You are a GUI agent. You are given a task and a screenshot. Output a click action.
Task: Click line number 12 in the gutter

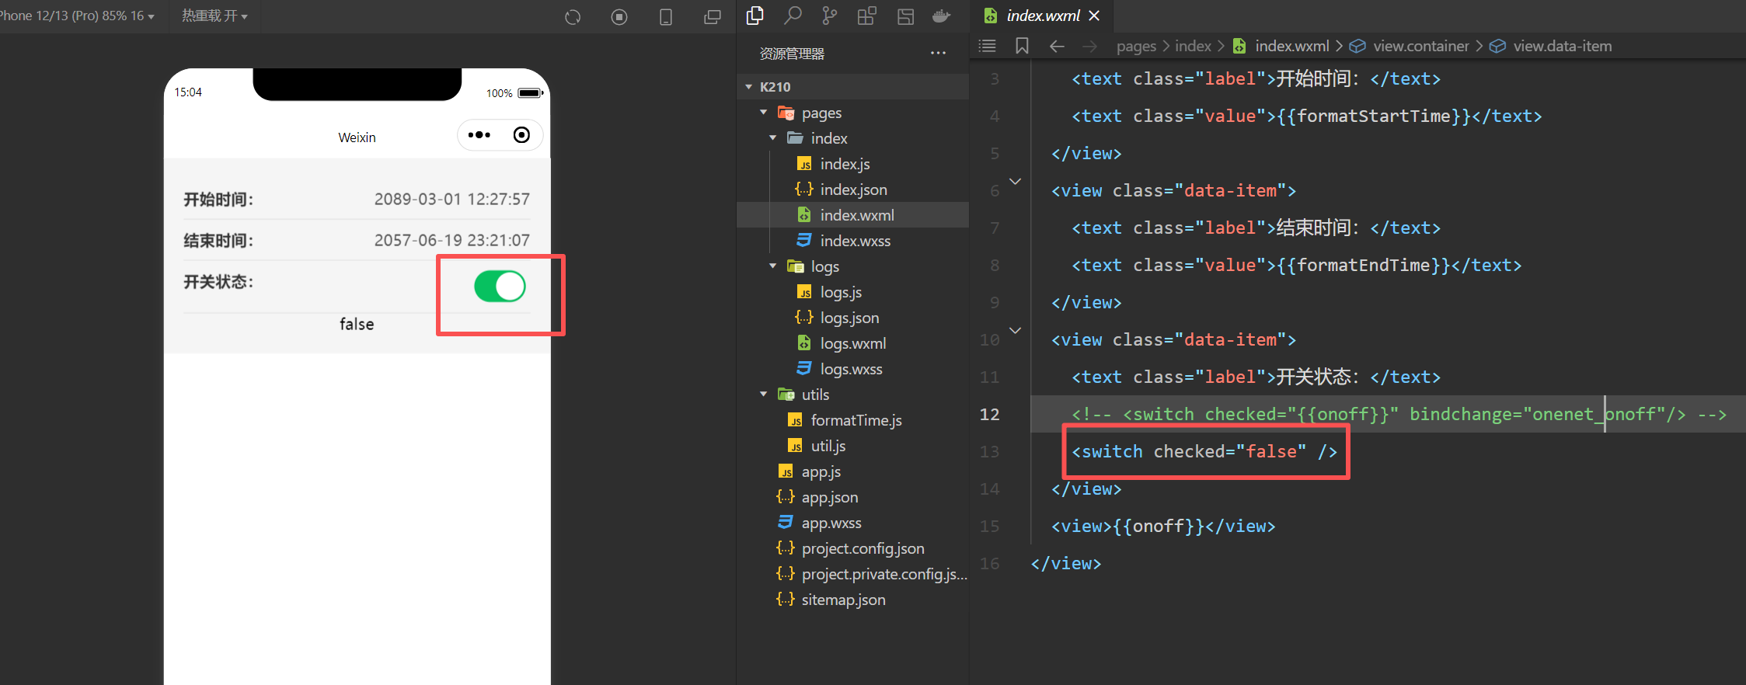pyautogui.click(x=989, y=414)
